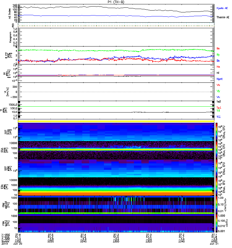Screen dimensions: 232x248
Task: Click the Jun 21 date label
Action: [x=214, y=244]
